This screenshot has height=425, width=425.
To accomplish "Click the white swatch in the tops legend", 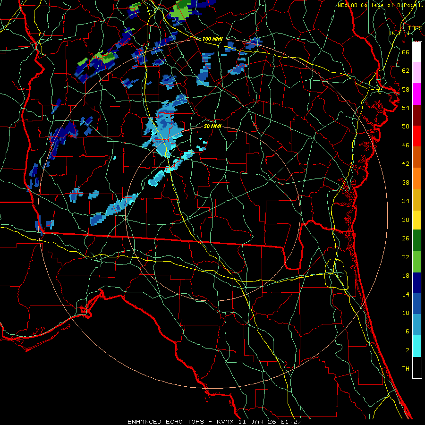I will pos(417,52).
